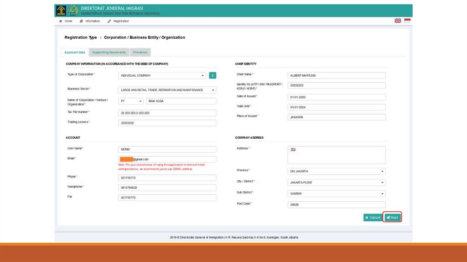Open Type of Corporation dropdown
The image size is (467, 262).
(x=162, y=75)
